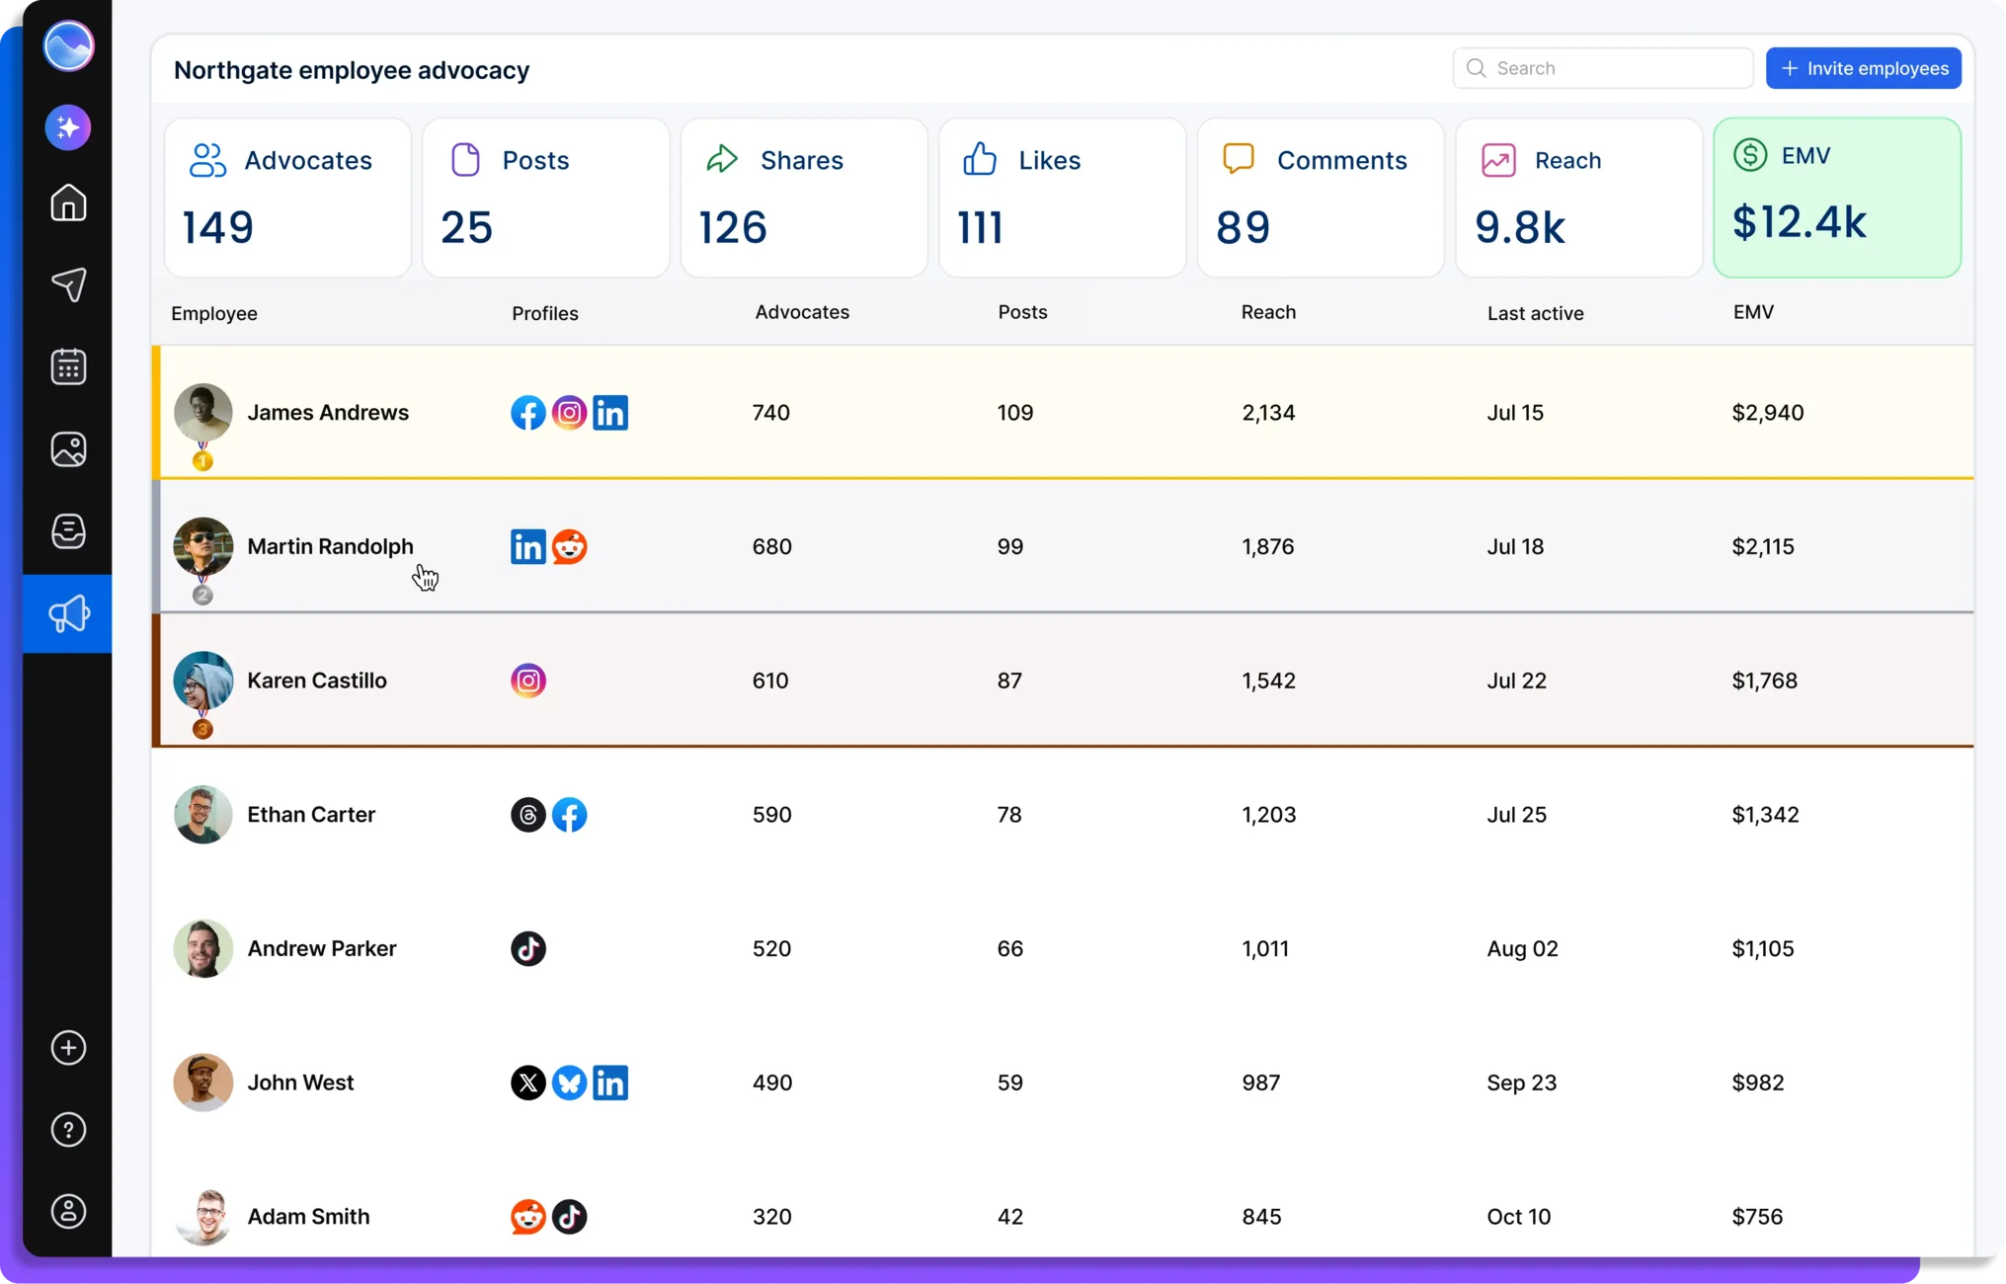Open the Reach summary card
The width and height of the screenshot is (2006, 1284).
[1579, 198]
